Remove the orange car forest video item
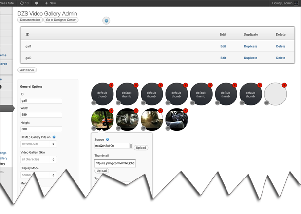 (111, 111)
